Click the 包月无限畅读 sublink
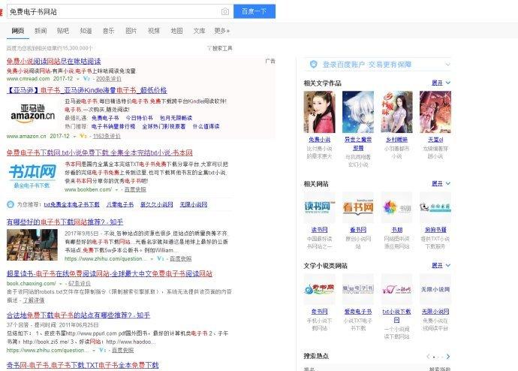518x371 pixels. coord(176,118)
